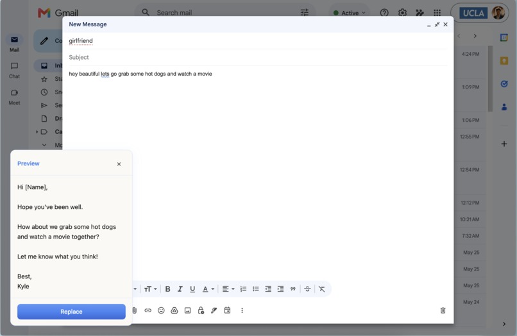Expand the More labels chevron

(x=44, y=145)
